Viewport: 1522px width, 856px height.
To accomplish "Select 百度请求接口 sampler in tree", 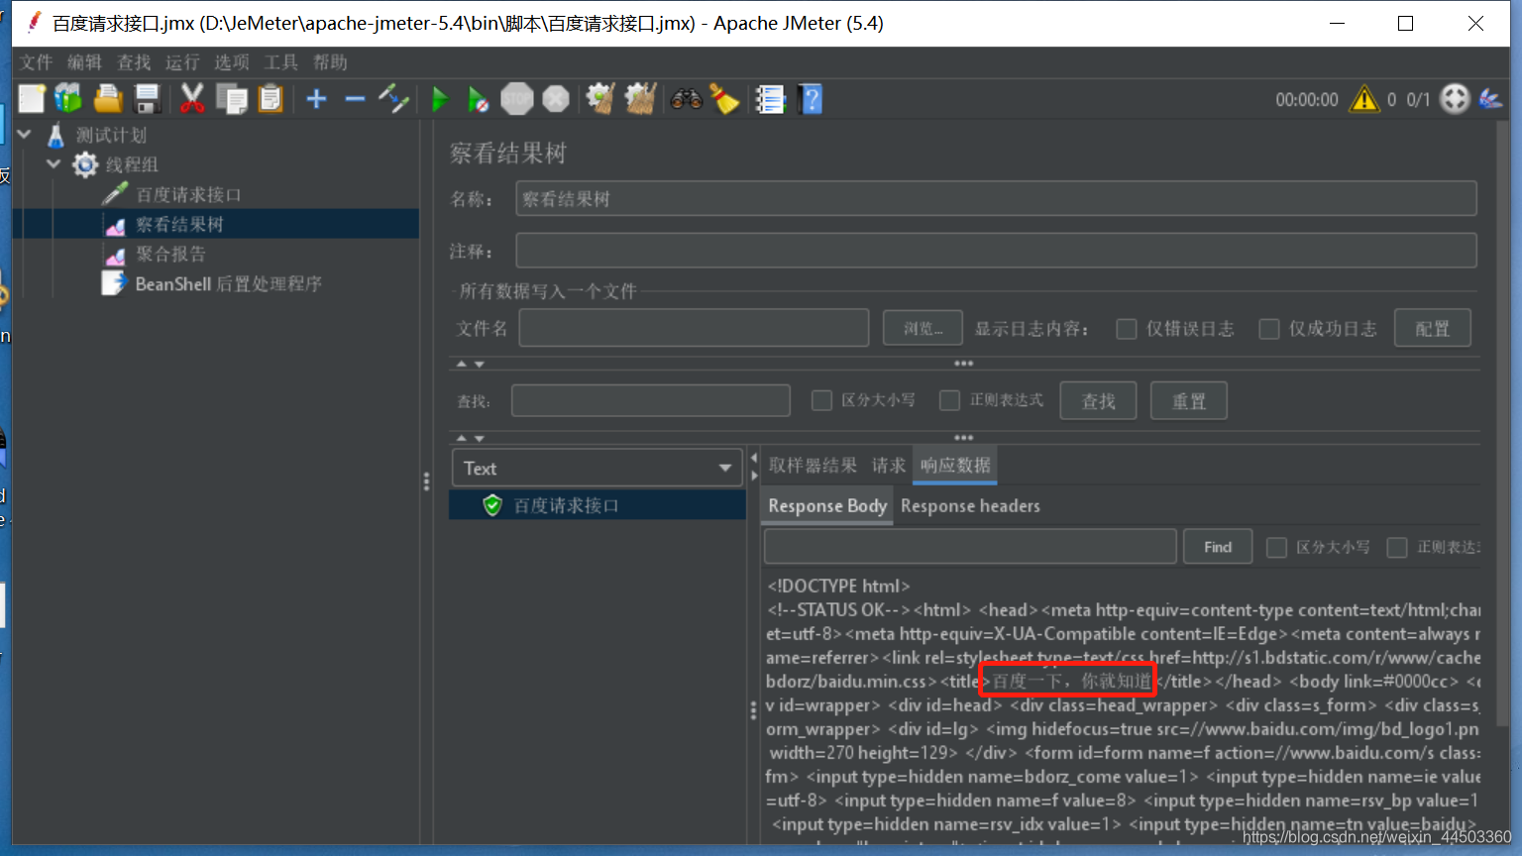I will point(188,194).
